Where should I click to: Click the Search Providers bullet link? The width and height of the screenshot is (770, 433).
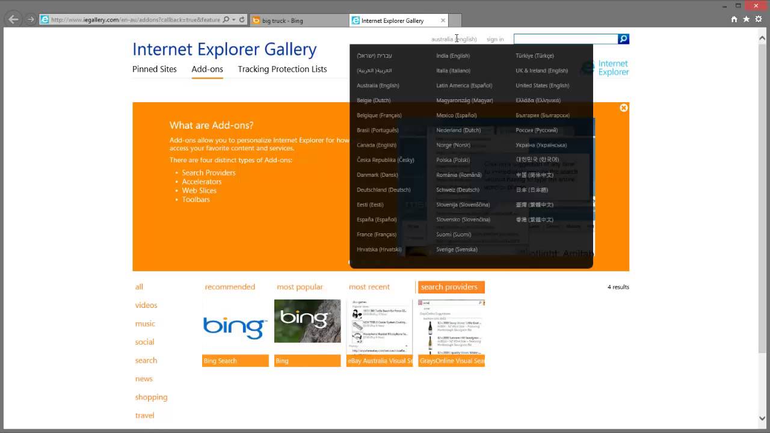tap(209, 173)
